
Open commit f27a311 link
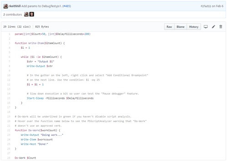coord(206,6)
